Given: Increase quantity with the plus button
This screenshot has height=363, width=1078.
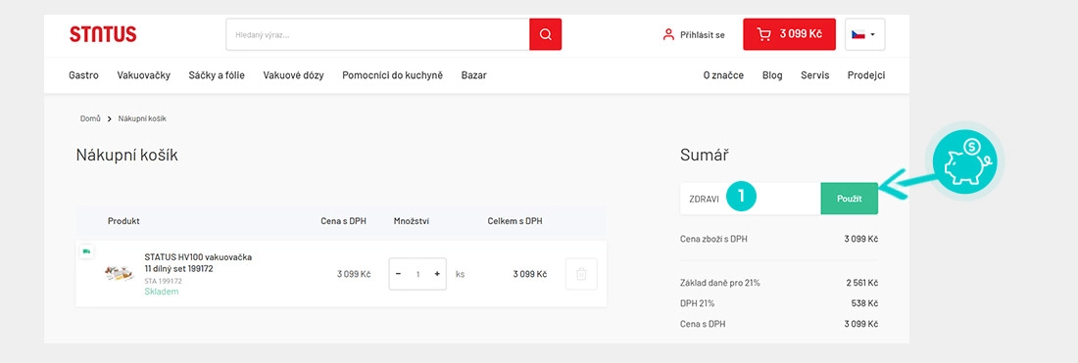Looking at the screenshot, I should click(436, 274).
